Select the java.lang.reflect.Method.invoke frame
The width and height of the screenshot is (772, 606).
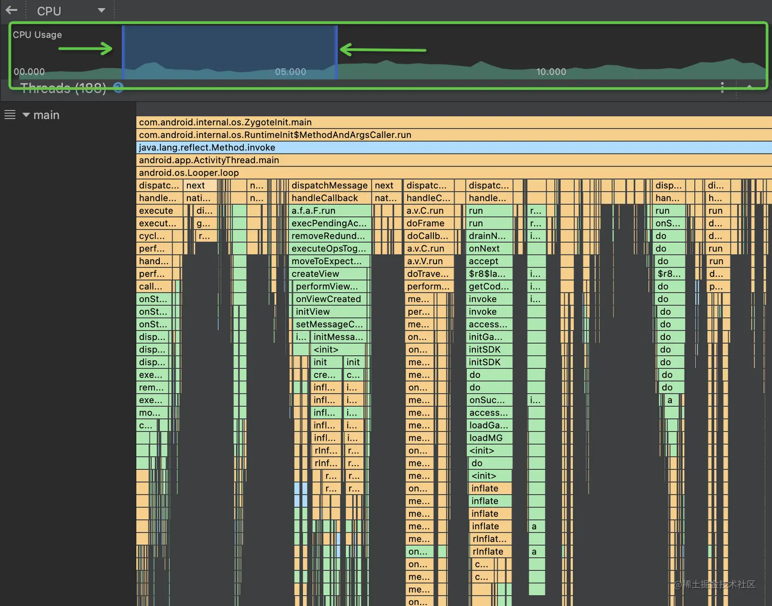454,147
